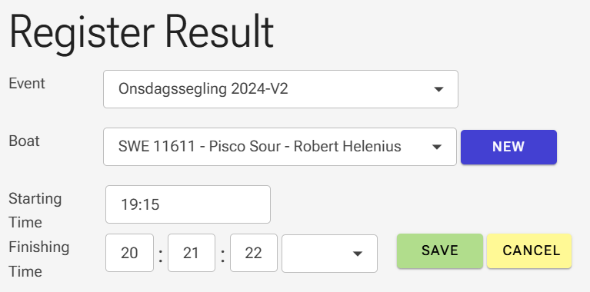The image size is (590, 292).
Task: Click the yellow CANCEL button
Action: 529,251
